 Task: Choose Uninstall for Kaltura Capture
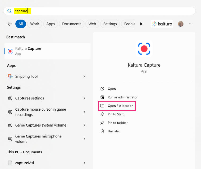pyautogui.click(x=114, y=131)
